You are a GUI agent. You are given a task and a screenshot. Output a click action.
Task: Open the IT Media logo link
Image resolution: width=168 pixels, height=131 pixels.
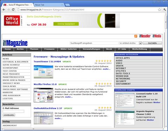point(157,36)
